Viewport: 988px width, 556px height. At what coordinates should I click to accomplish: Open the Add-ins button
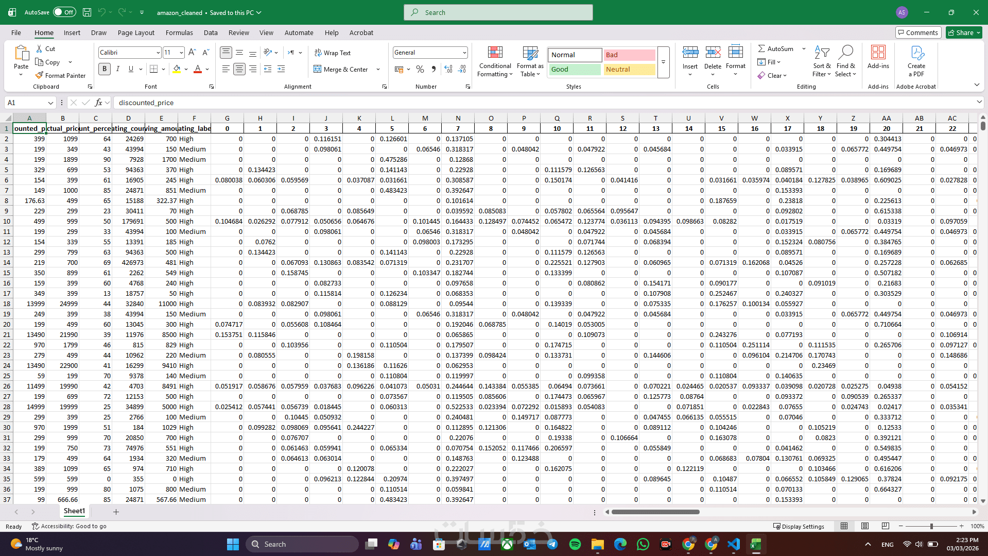click(878, 57)
